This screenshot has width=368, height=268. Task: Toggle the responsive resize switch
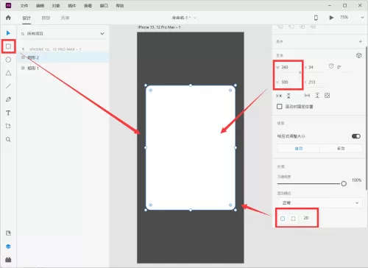click(356, 136)
